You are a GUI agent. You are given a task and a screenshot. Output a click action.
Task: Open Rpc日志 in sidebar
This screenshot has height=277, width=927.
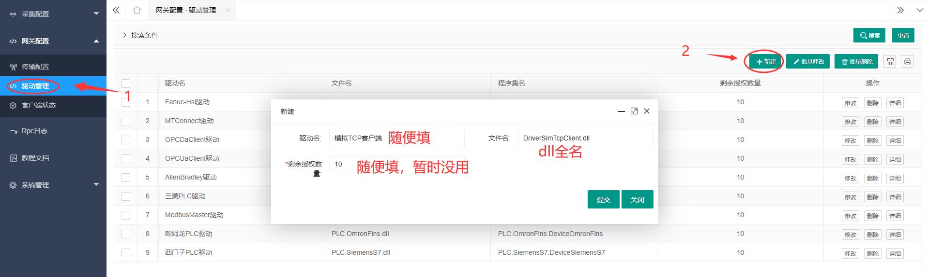pyautogui.click(x=53, y=131)
